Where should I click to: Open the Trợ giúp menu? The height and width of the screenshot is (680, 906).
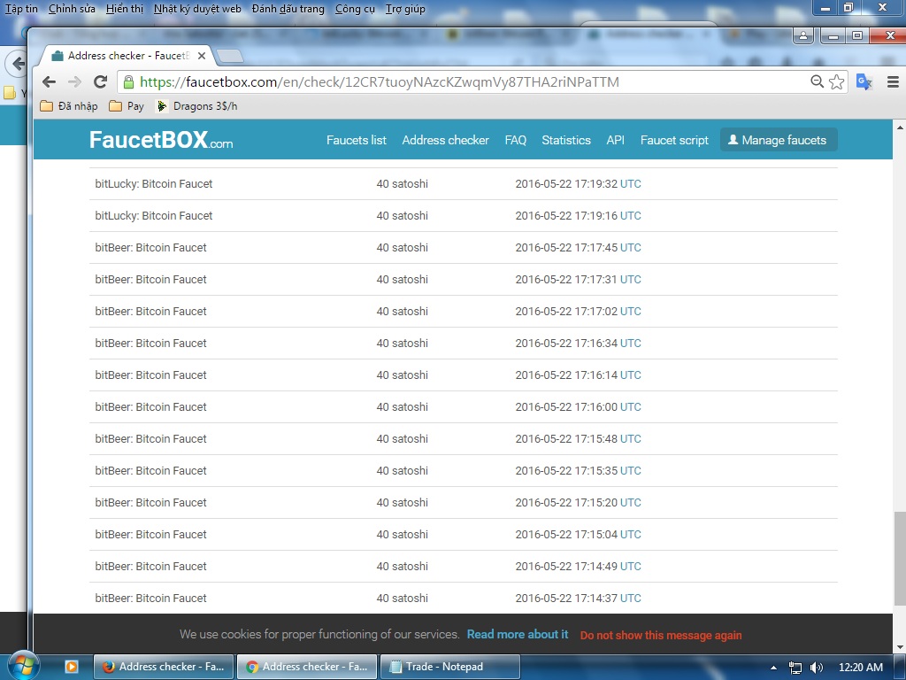point(405,9)
